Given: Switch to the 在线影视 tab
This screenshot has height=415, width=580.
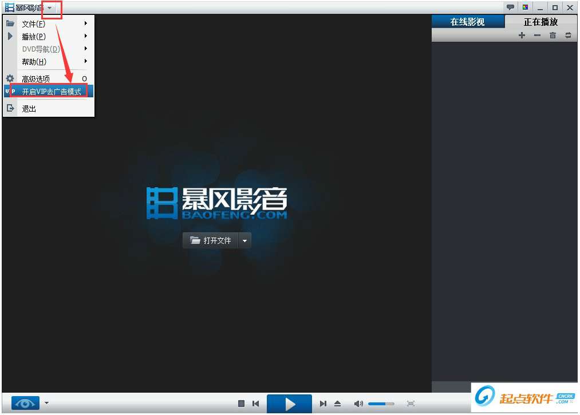Looking at the screenshot, I should click(x=468, y=22).
